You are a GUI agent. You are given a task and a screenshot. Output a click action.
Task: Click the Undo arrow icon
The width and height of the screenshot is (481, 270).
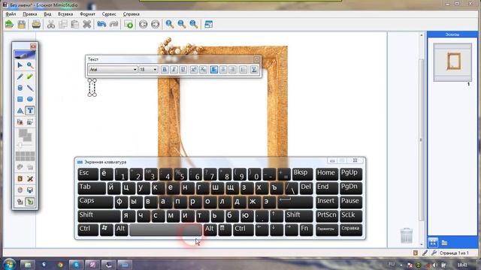101,24
